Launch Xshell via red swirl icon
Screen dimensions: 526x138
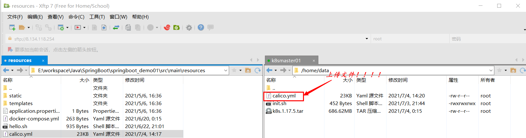(x=167, y=27)
